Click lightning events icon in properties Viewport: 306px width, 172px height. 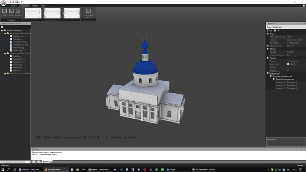pos(279,31)
